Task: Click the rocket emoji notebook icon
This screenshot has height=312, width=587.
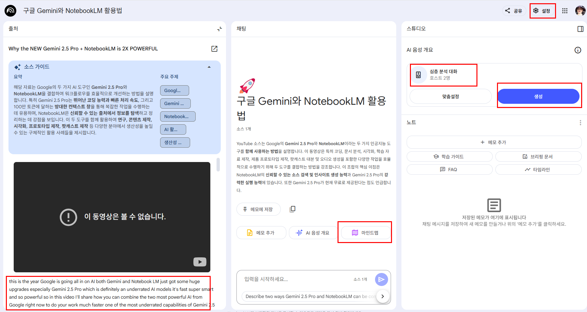Action: tap(247, 86)
